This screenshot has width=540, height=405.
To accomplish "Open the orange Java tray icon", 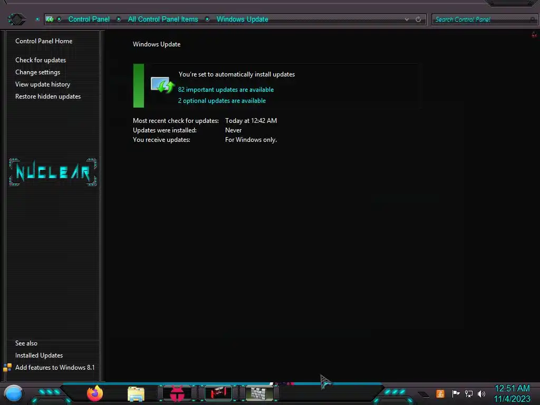I will click(x=440, y=393).
